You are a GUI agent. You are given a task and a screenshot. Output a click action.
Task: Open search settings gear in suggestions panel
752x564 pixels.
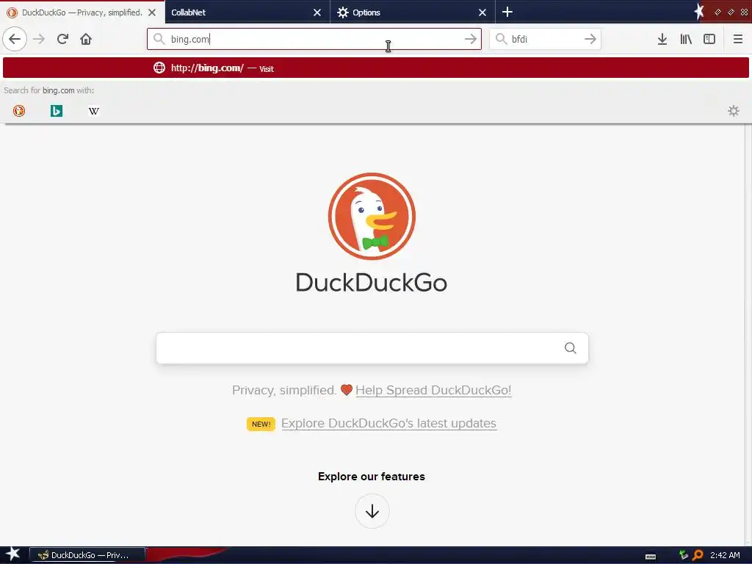[734, 111]
